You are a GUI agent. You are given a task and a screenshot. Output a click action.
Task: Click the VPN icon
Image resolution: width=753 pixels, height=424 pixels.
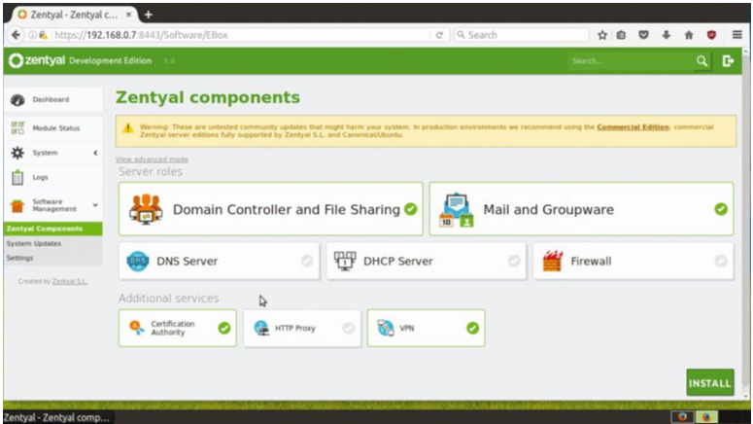(x=385, y=328)
